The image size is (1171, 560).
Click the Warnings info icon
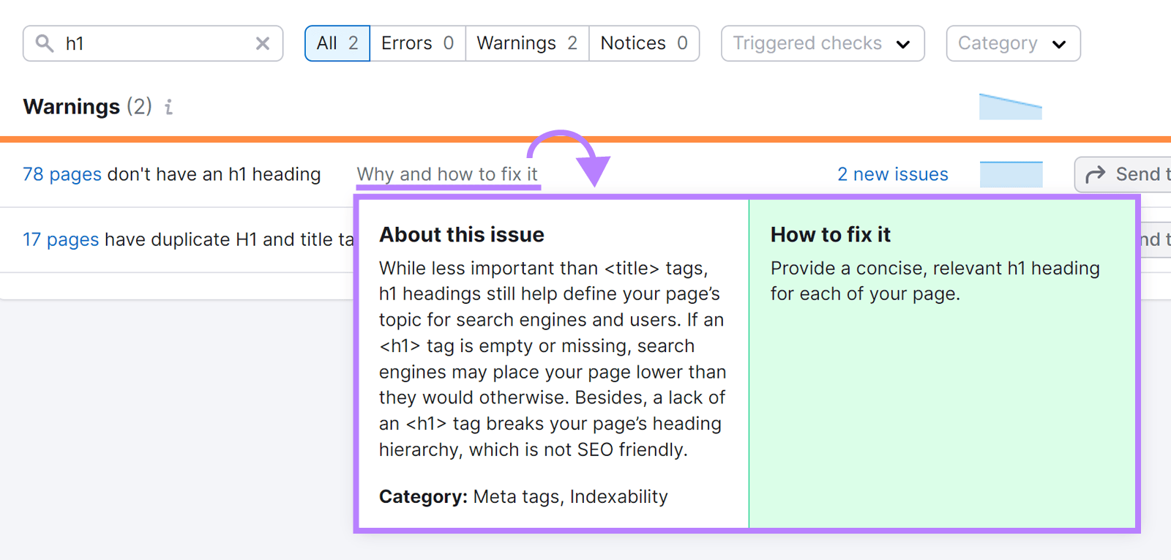(168, 107)
